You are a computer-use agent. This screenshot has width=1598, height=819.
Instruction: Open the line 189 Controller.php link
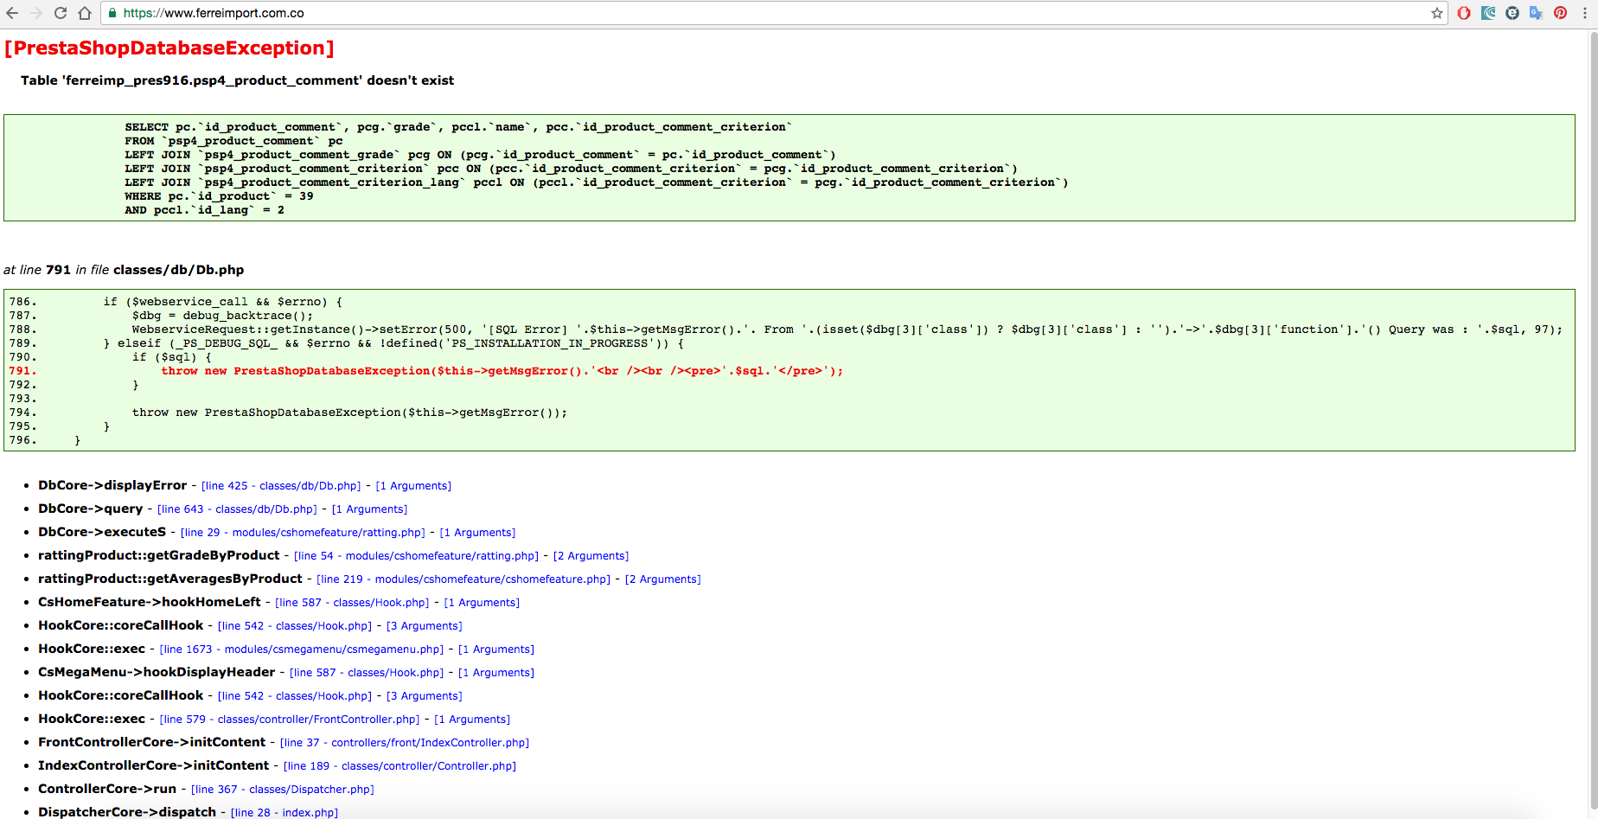coord(399,766)
